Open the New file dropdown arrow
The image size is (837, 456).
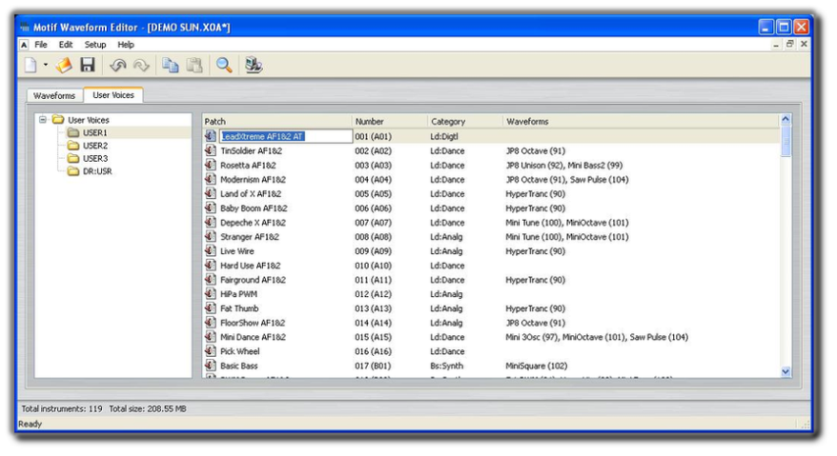coord(46,65)
